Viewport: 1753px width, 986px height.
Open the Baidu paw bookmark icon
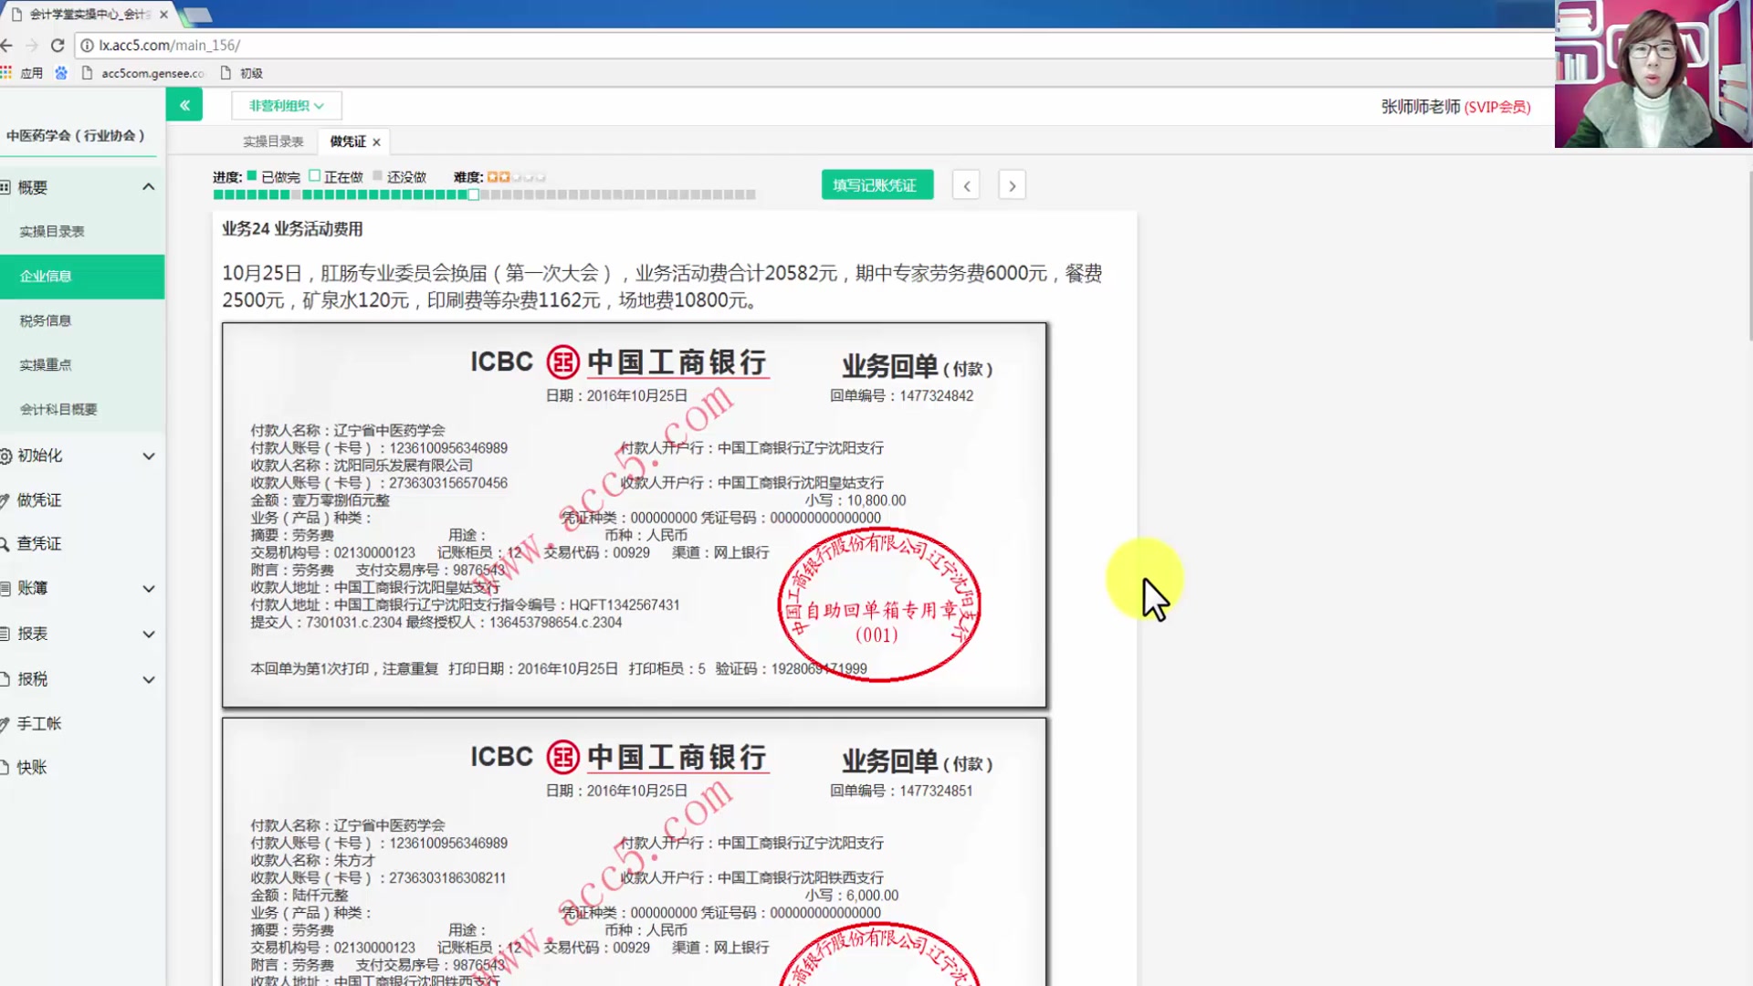coord(61,73)
